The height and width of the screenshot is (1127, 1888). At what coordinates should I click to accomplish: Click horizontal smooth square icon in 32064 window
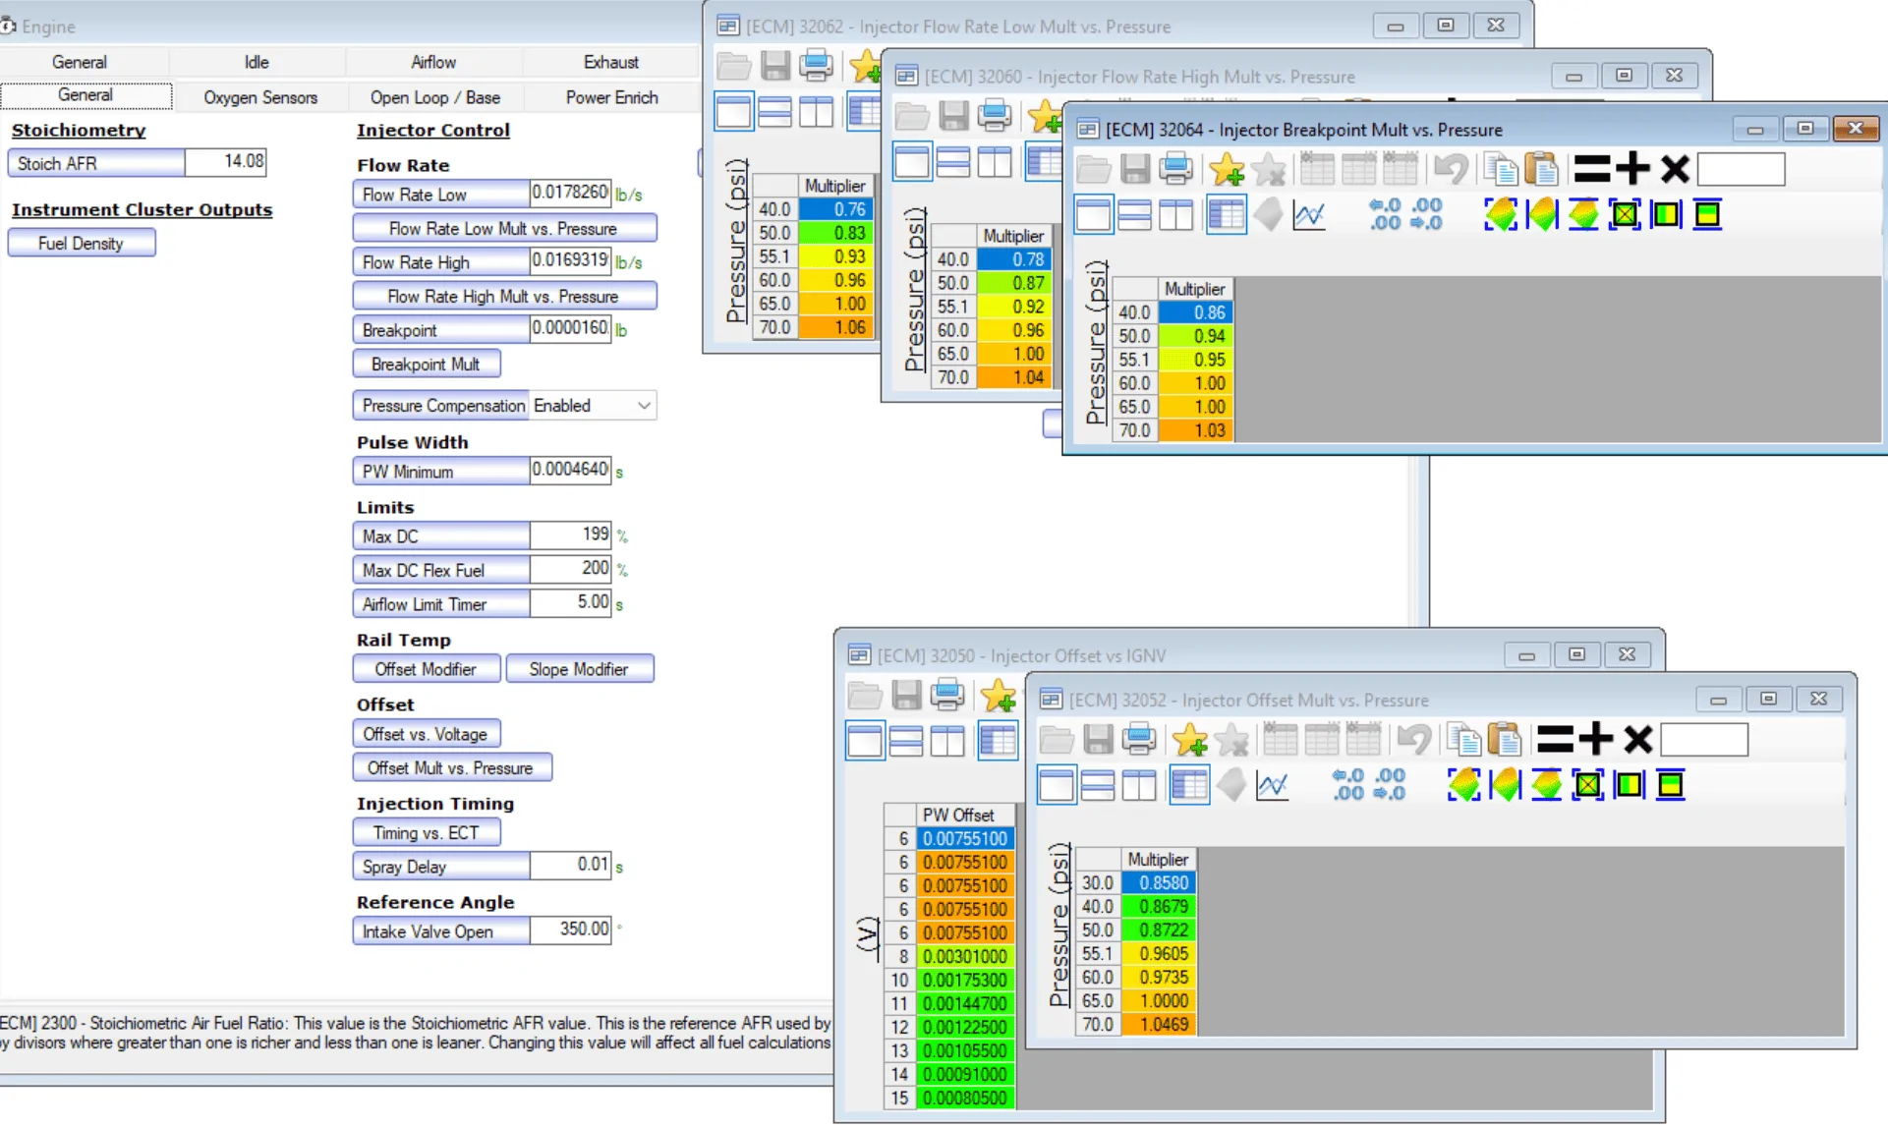tap(1667, 214)
